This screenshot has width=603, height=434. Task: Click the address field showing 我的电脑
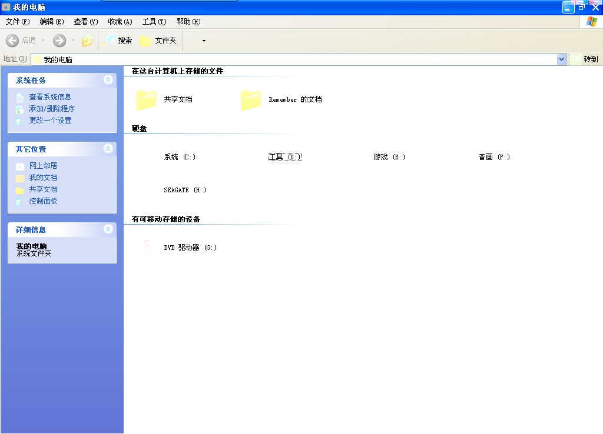click(x=294, y=59)
